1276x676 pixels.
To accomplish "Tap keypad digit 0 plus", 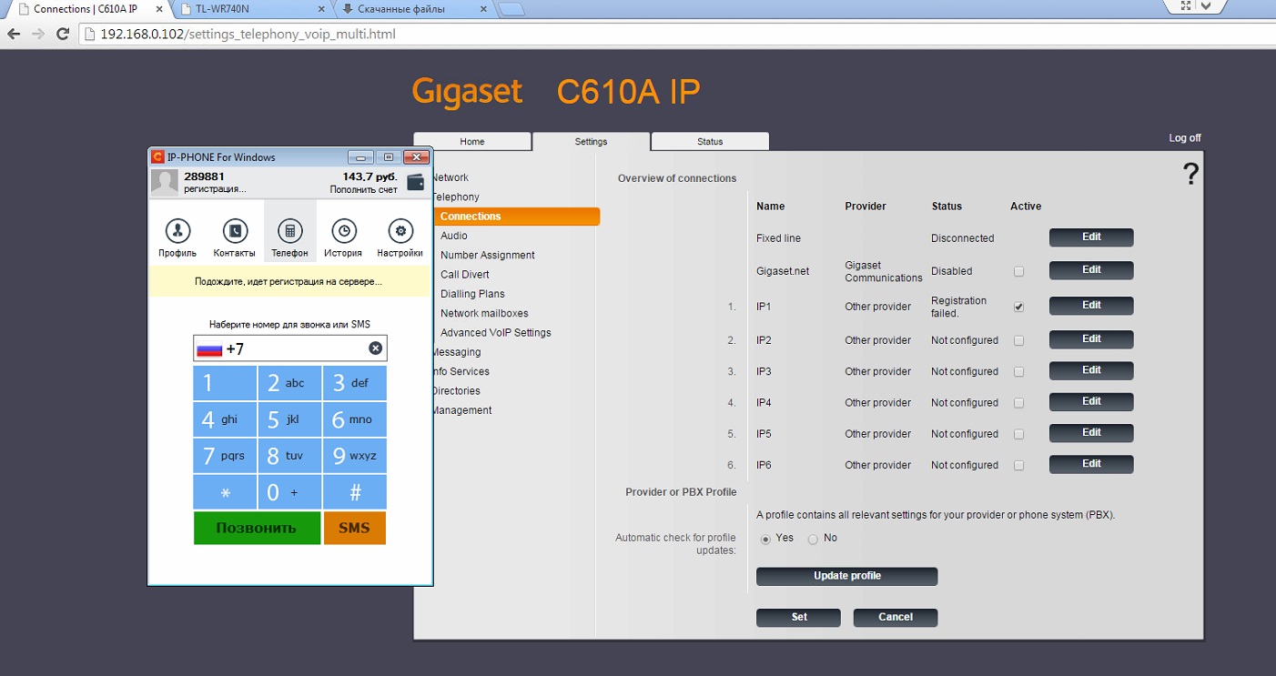I will pyautogui.click(x=289, y=492).
